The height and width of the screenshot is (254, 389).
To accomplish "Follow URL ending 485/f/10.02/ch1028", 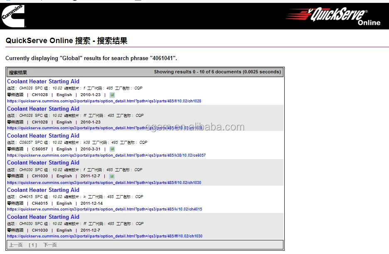I will pos(104,101).
